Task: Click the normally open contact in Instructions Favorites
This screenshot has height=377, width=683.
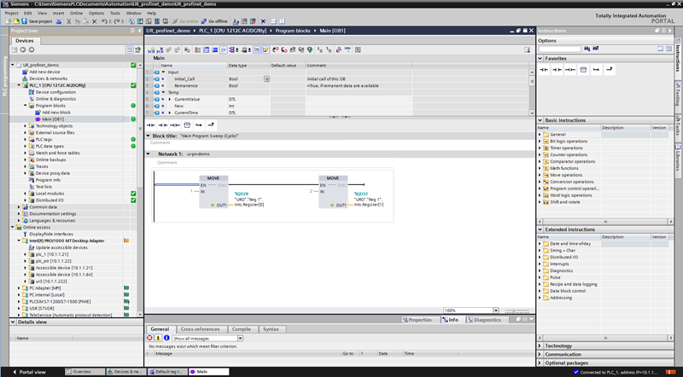Action: click(x=544, y=69)
